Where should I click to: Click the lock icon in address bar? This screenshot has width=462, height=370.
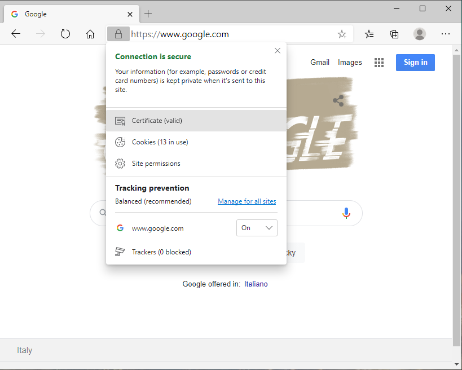(x=118, y=34)
